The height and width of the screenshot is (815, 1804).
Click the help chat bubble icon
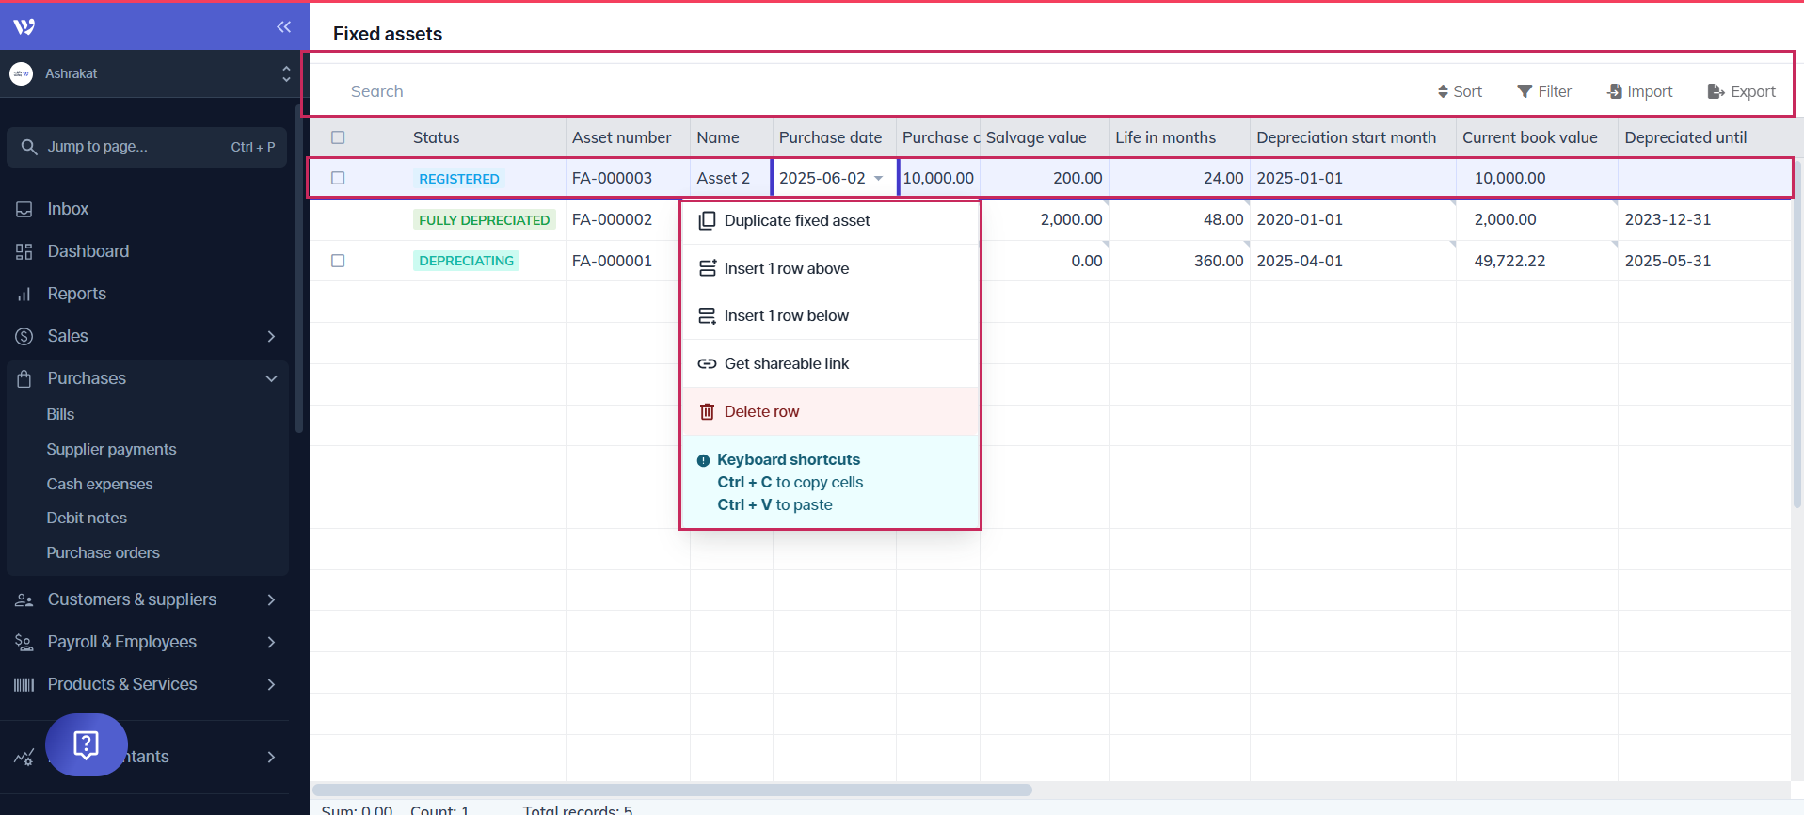[86, 744]
